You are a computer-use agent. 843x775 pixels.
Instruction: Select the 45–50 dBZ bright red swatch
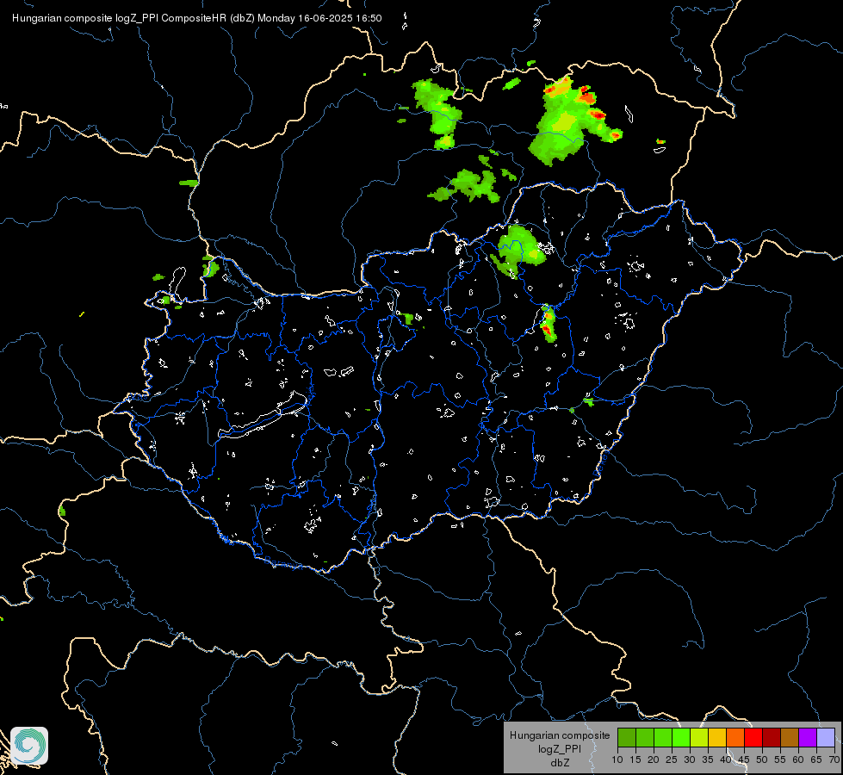[753, 737]
